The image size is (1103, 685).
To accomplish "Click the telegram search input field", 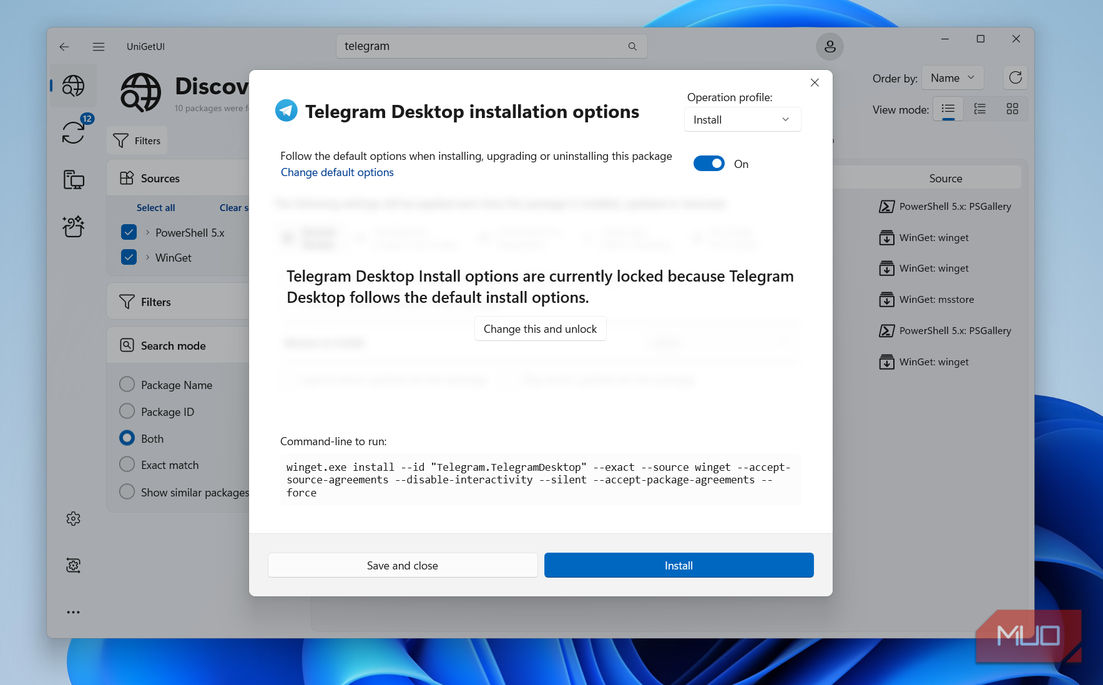I will click(491, 46).
